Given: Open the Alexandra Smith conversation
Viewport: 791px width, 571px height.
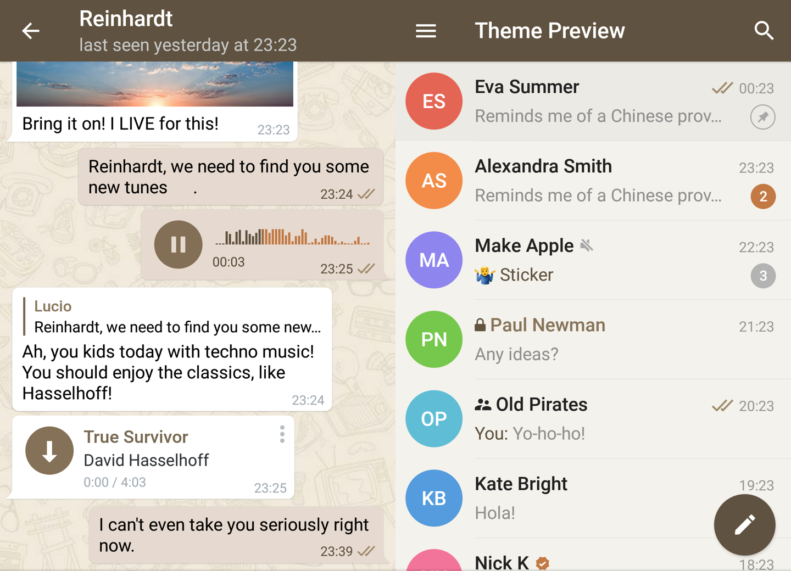Looking at the screenshot, I should click(593, 181).
